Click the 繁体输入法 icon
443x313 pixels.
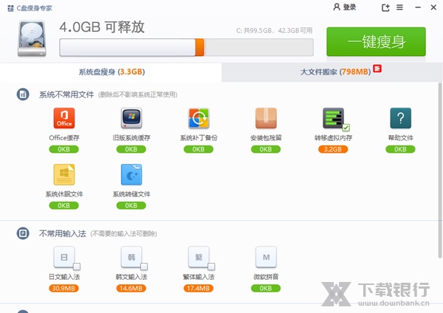point(199,257)
